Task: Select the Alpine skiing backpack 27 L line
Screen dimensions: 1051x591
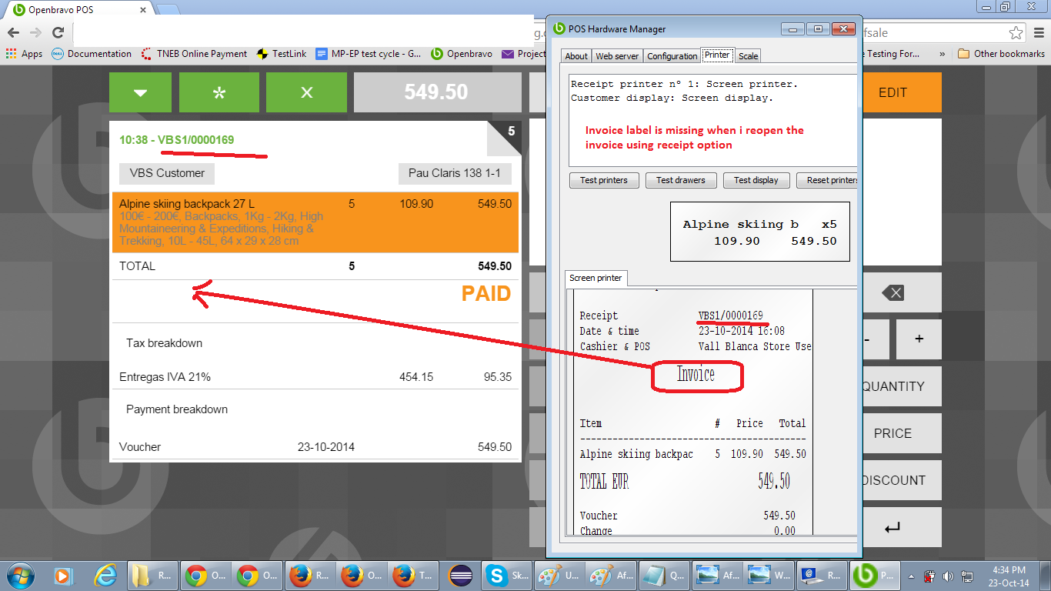Action: click(x=315, y=222)
